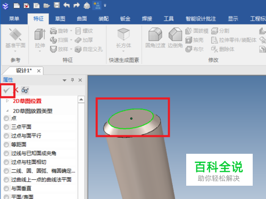
Task: Select the 加厚 thicken tool
Action: 84,40
